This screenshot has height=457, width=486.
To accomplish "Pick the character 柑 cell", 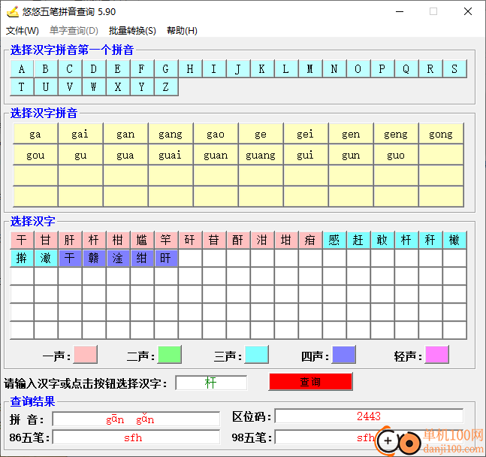I will 118,240.
